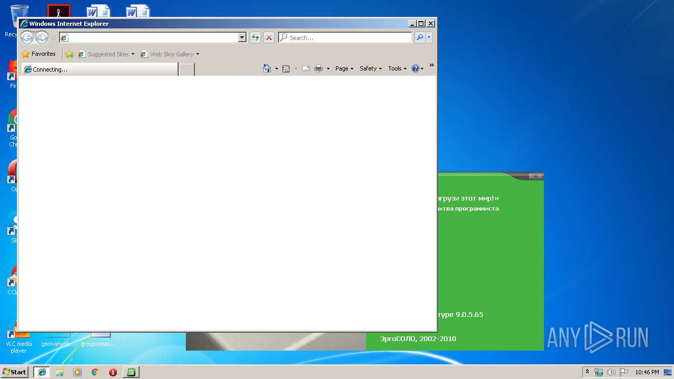Go back with the IE back arrow

click(27, 37)
